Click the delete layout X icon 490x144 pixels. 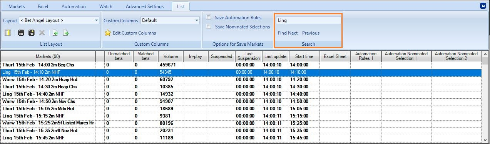(42, 33)
